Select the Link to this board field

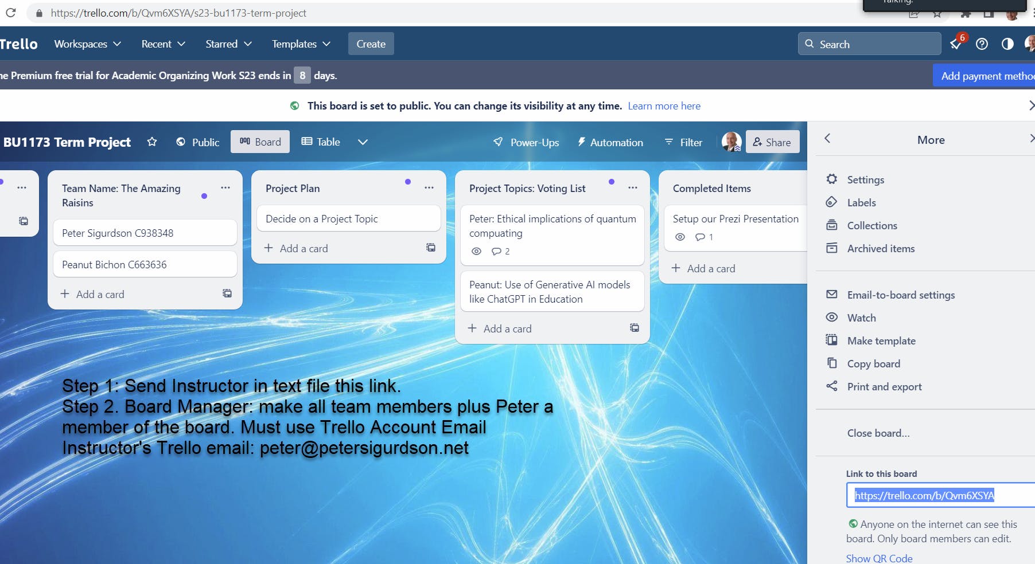click(941, 495)
